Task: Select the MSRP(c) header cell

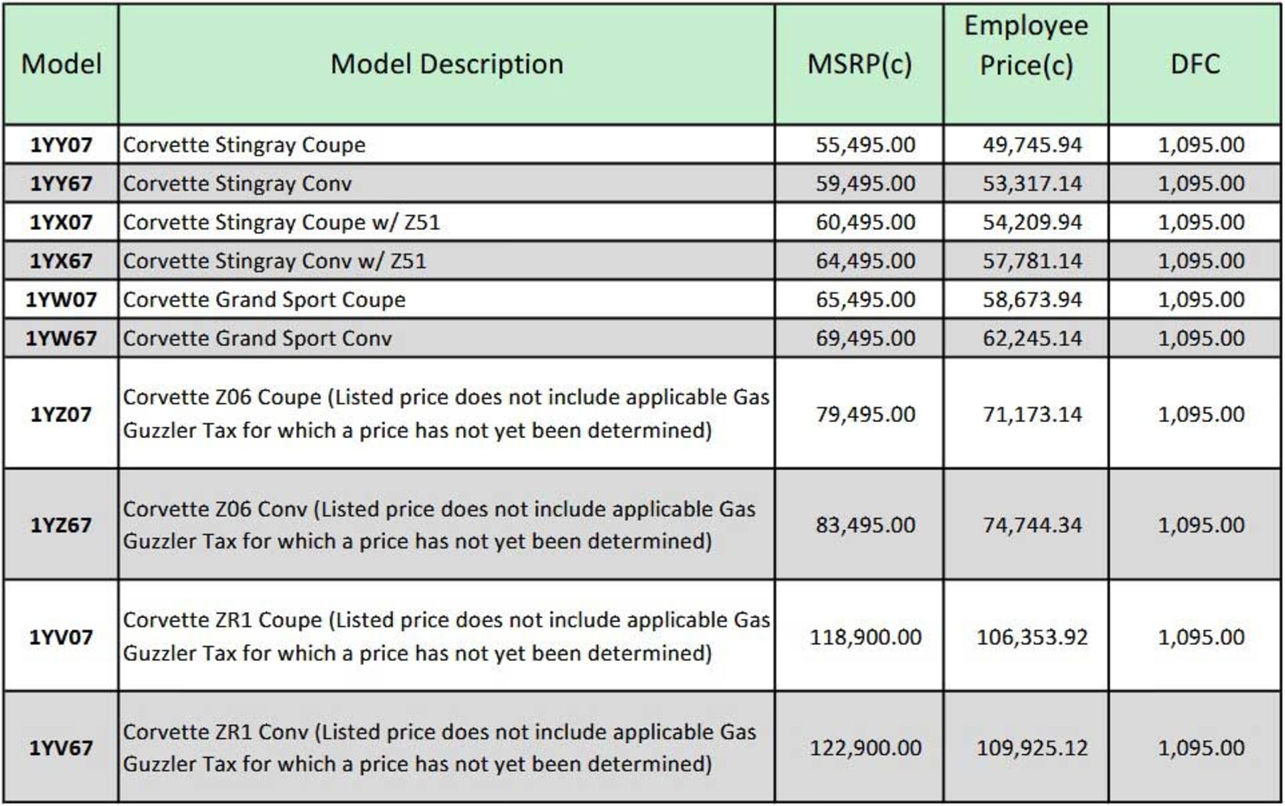Action: point(859,64)
